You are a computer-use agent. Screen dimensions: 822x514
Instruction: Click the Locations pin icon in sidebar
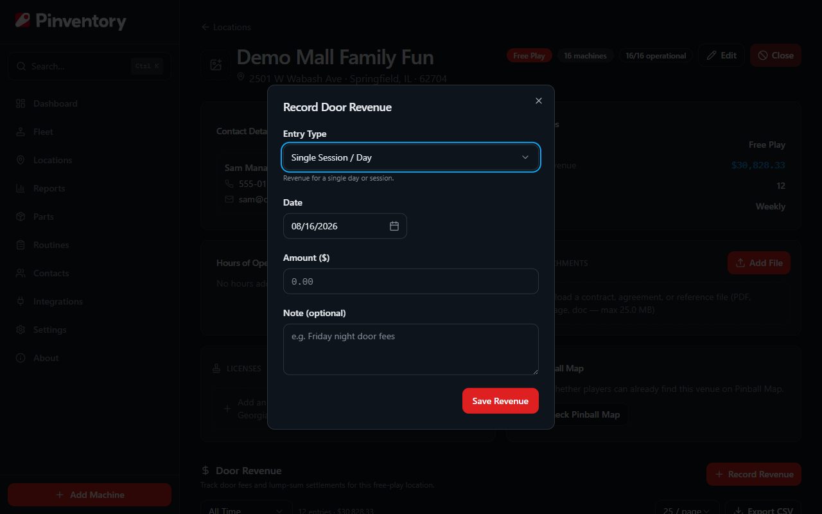coord(21,160)
